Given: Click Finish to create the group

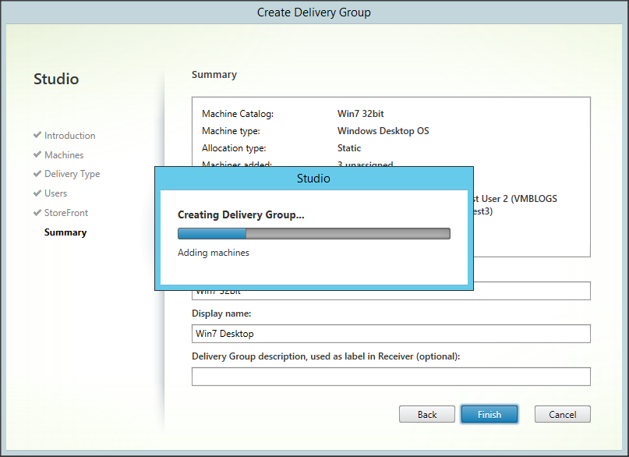Looking at the screenshot, I should pyautogui.click(x=489, y=414).
